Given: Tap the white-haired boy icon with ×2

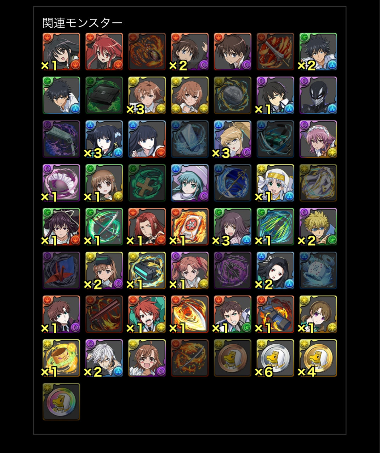Looking at the screenshot, I should pyautogui.click(x=104, y=358).
